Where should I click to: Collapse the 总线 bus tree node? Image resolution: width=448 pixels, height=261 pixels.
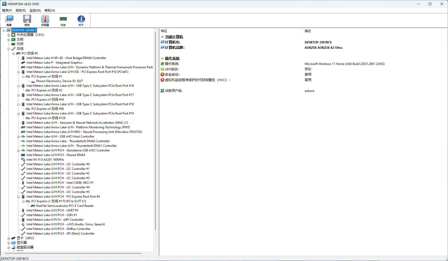(9, 49)
